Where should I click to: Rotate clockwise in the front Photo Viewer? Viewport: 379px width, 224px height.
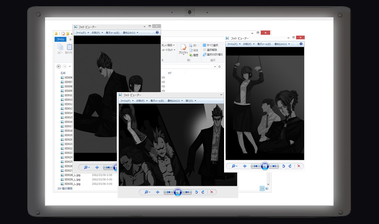click(203, 192)
